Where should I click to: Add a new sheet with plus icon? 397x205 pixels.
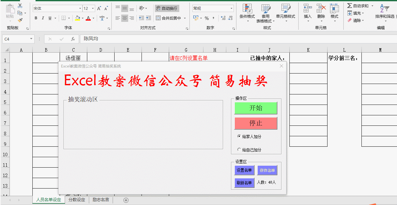click(126, 200)
